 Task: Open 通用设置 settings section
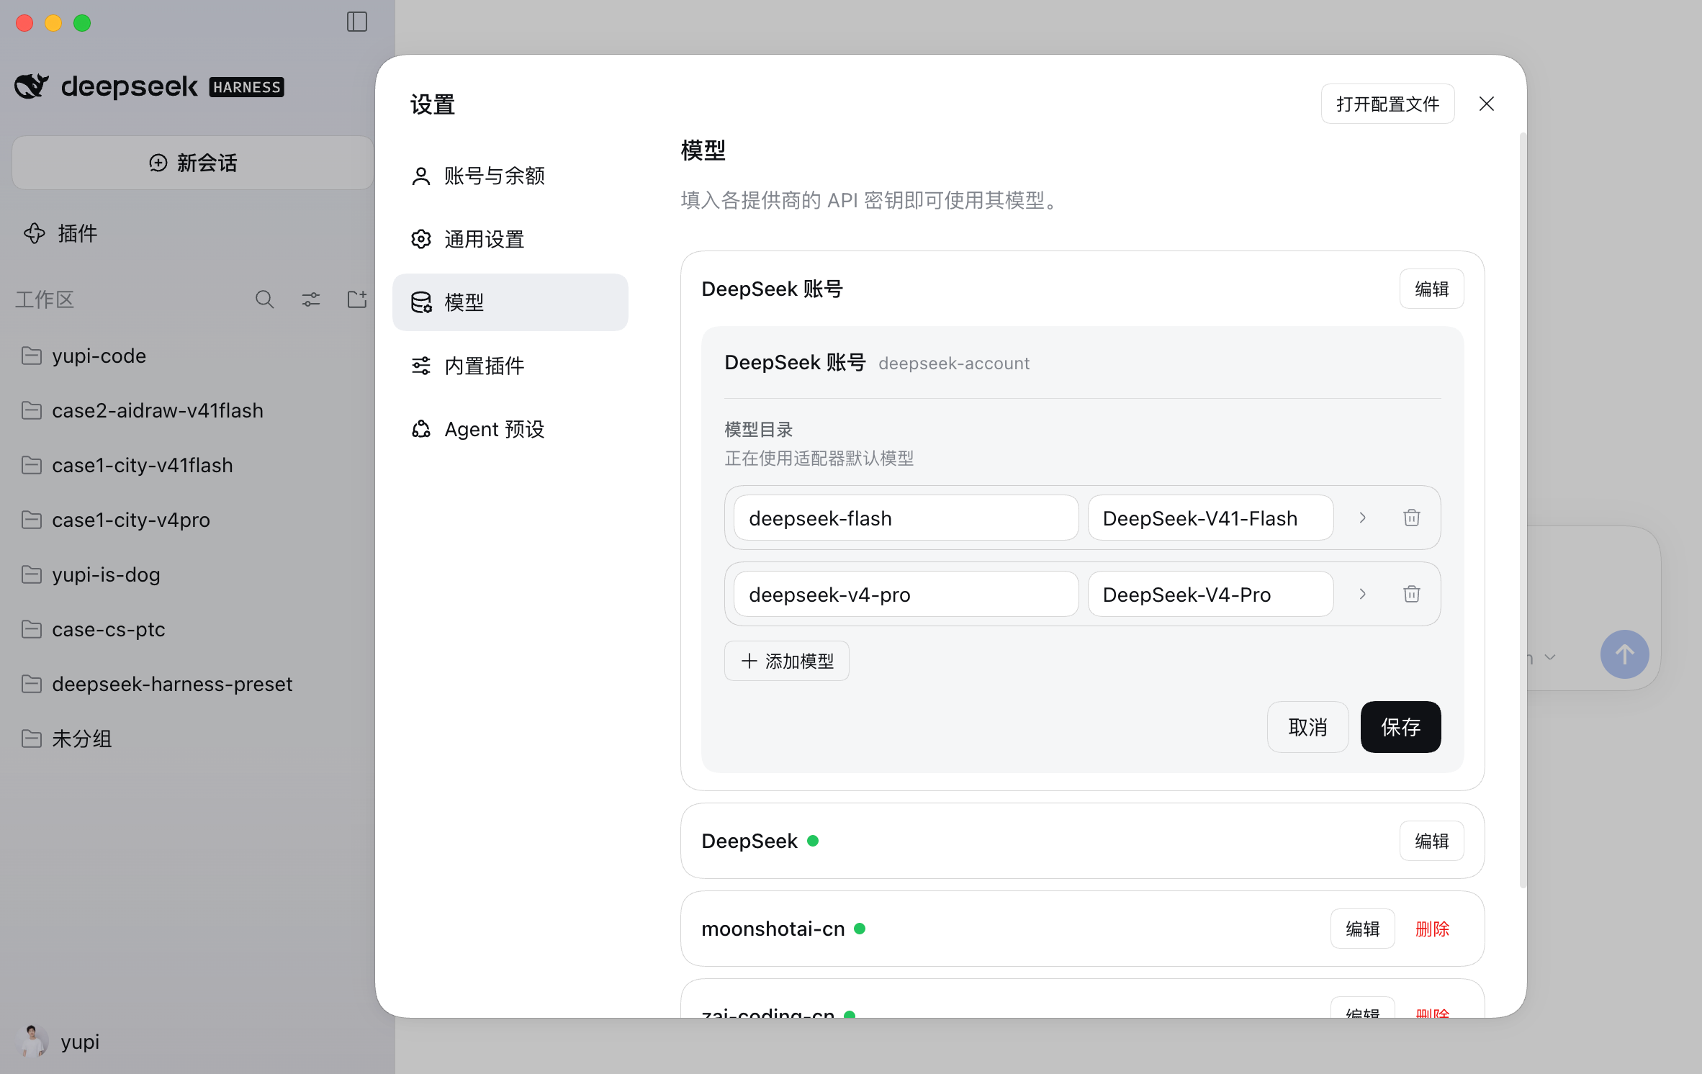coord(510,239)
